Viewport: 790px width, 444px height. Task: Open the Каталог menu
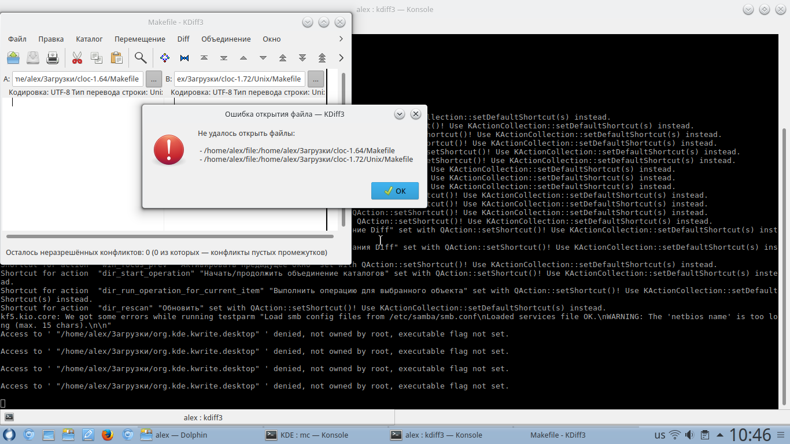click(89, 39)
